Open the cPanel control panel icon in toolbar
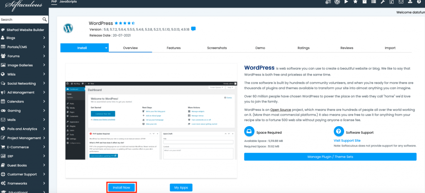 328,2
